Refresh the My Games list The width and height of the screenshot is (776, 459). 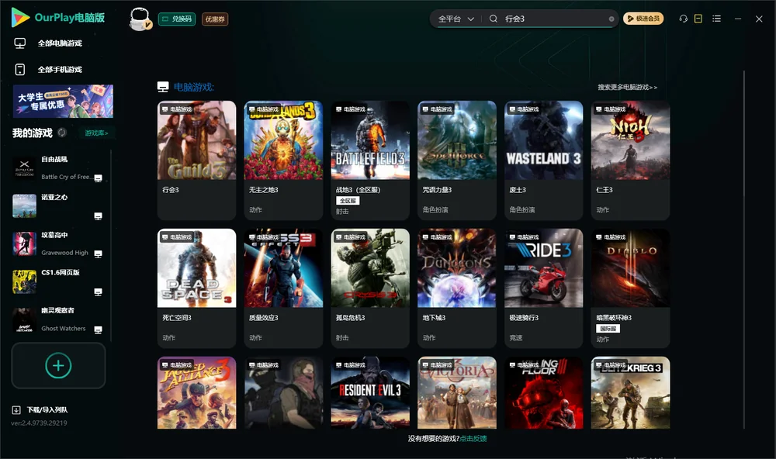point(62,133)
